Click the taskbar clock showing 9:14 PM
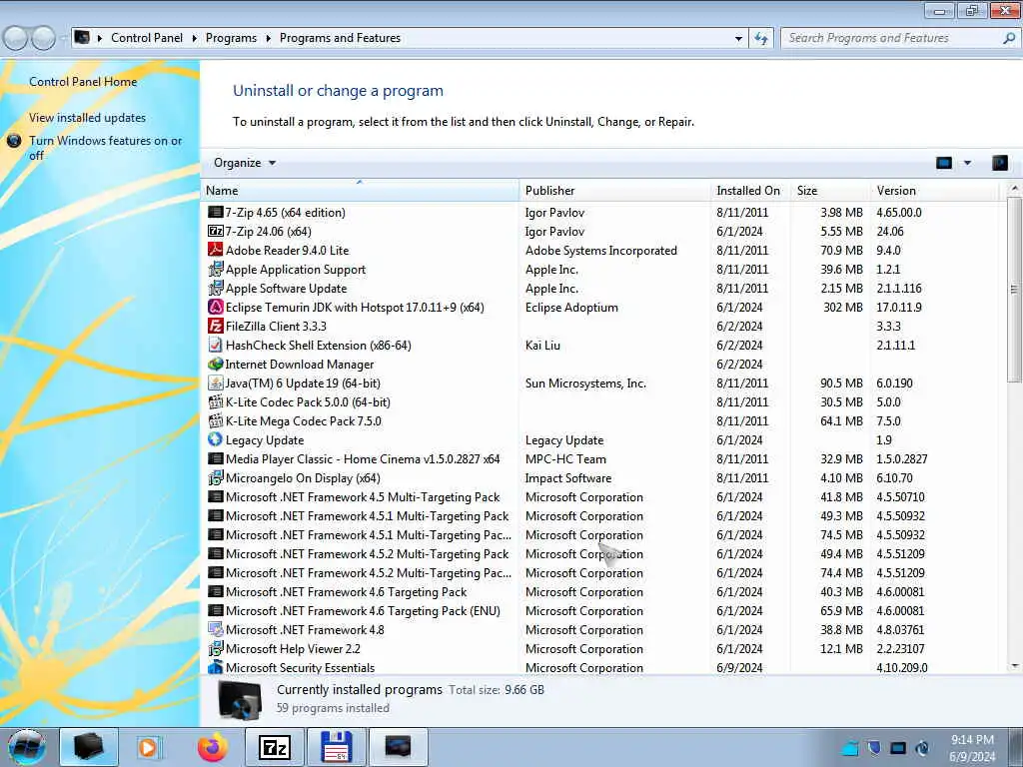Screen dimensions: 1023x767 click(x=972, y=747)
